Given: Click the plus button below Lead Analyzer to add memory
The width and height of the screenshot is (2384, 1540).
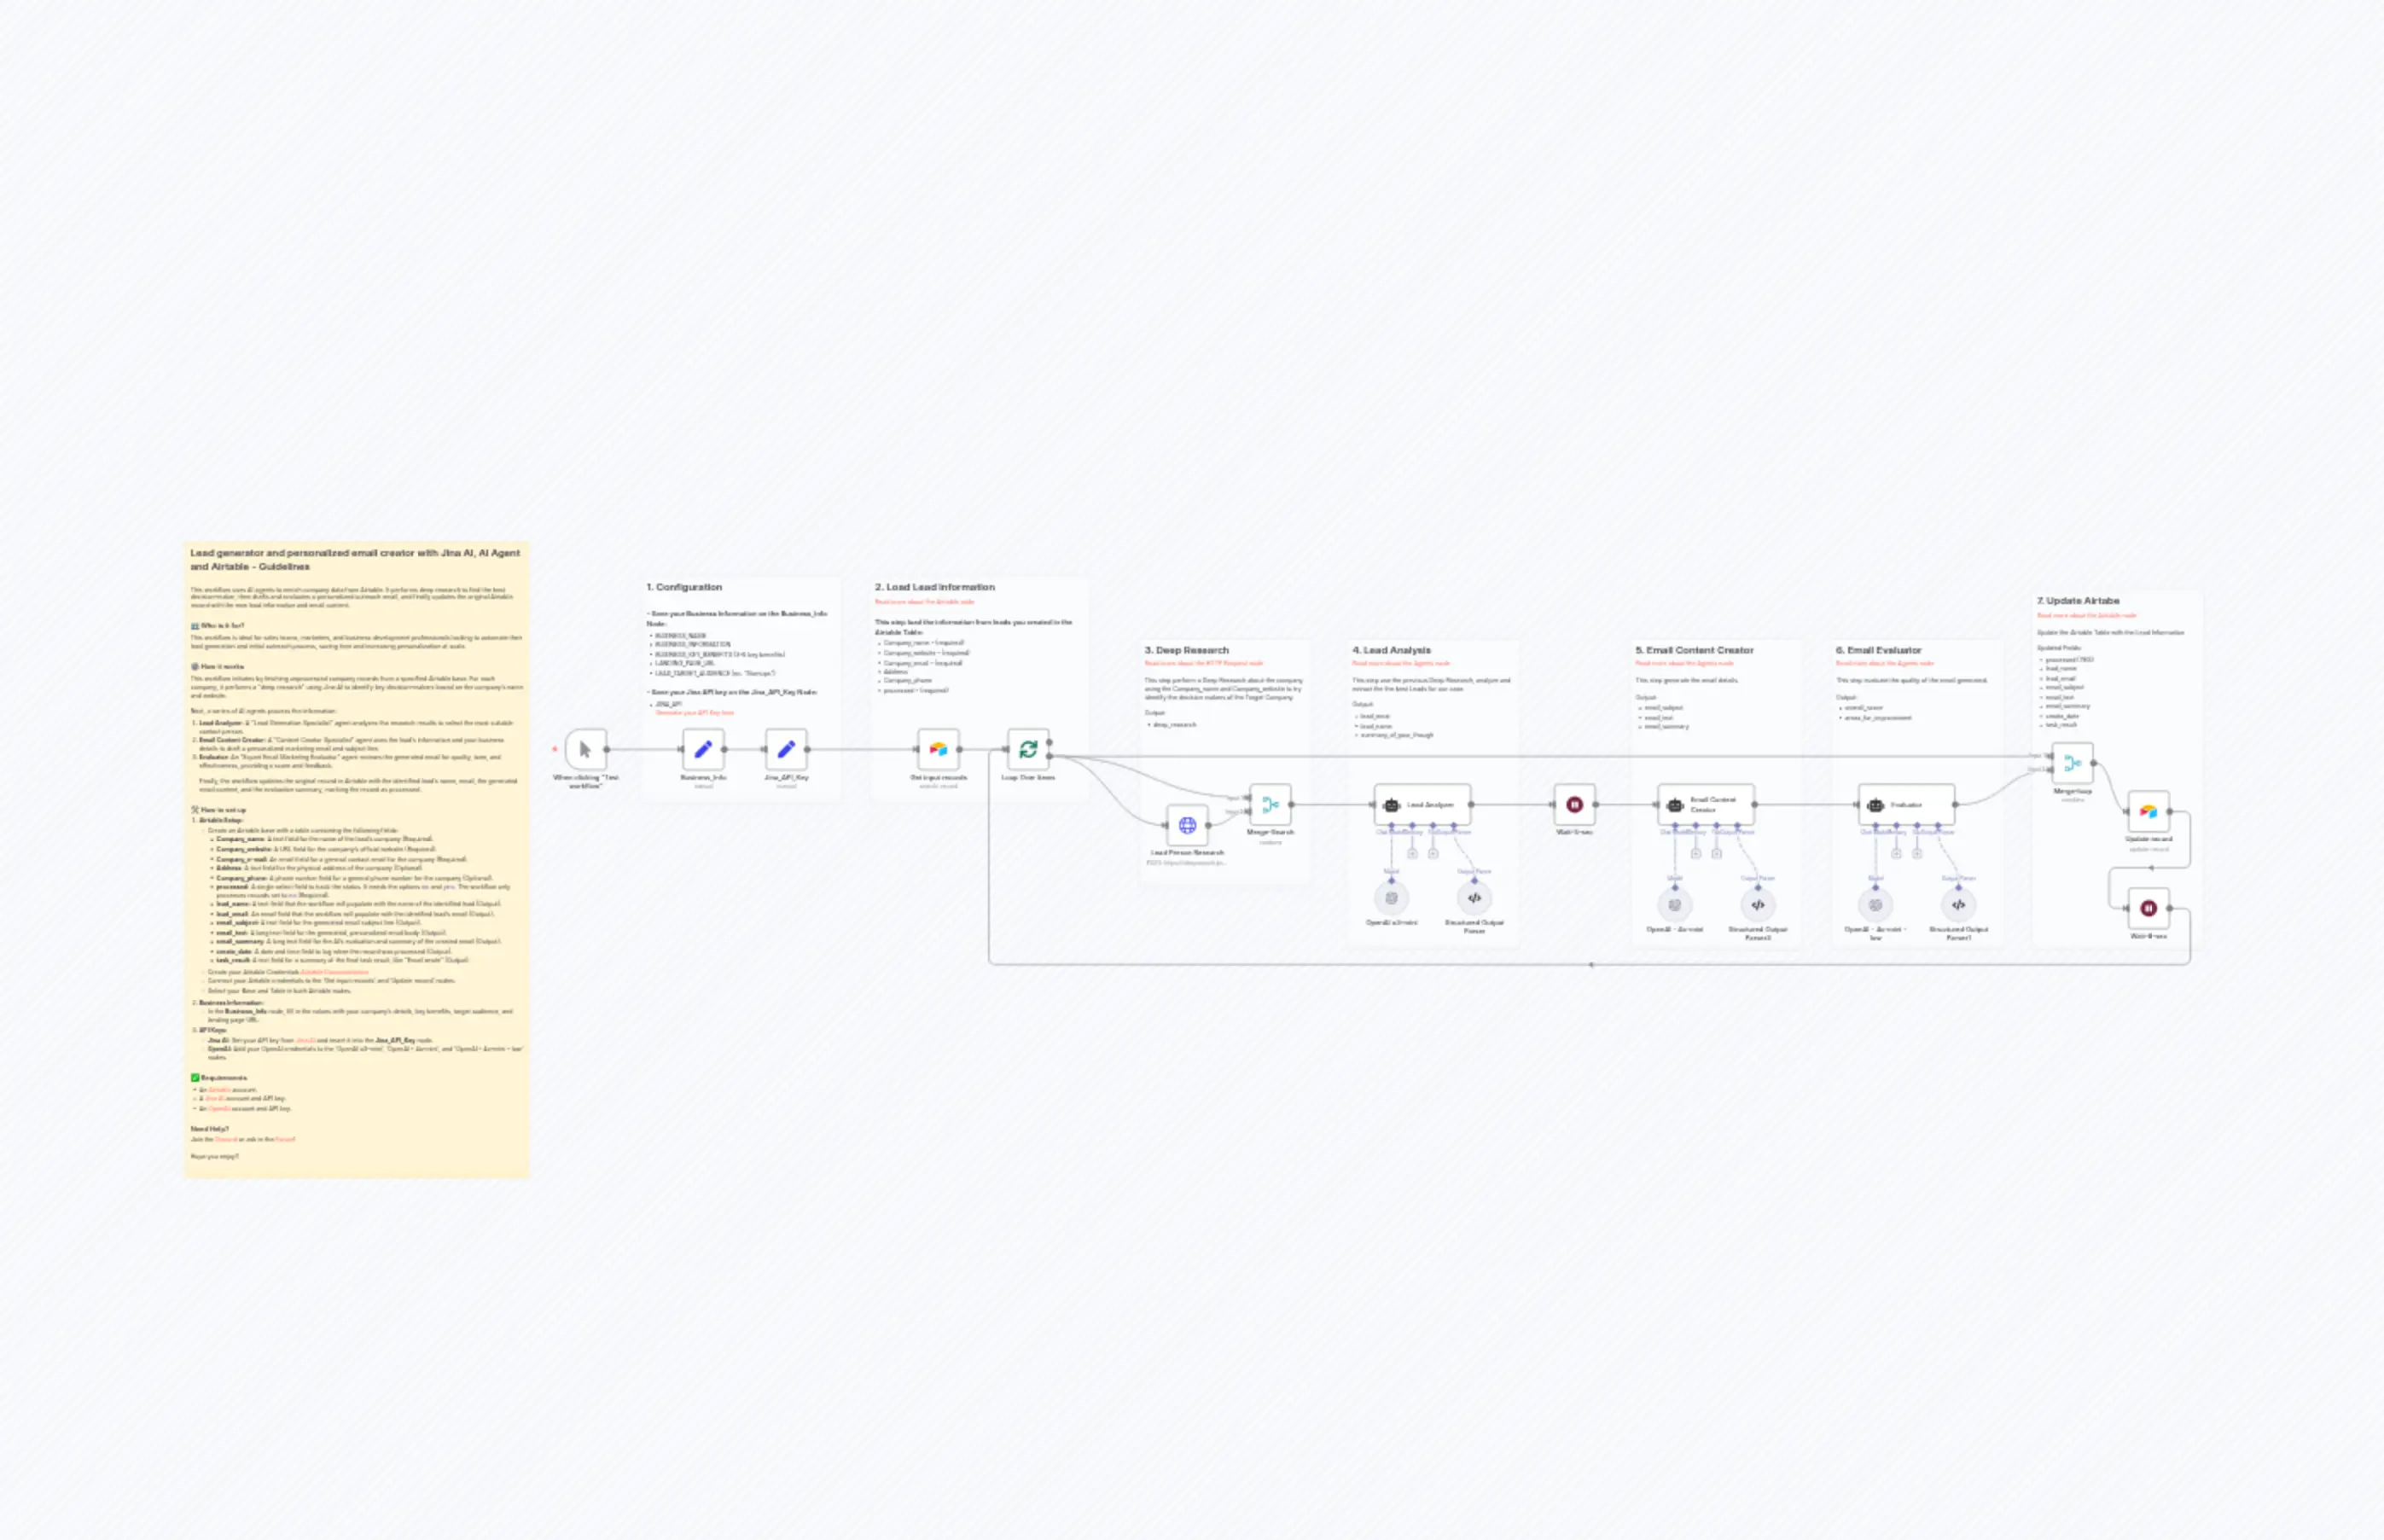Looking at the screenshot, I should [x=1413, y=854].
